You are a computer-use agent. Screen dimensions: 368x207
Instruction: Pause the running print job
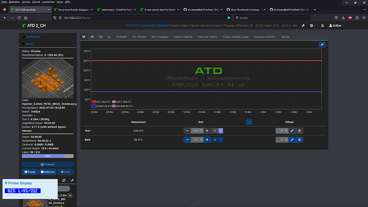pos(30,172)
